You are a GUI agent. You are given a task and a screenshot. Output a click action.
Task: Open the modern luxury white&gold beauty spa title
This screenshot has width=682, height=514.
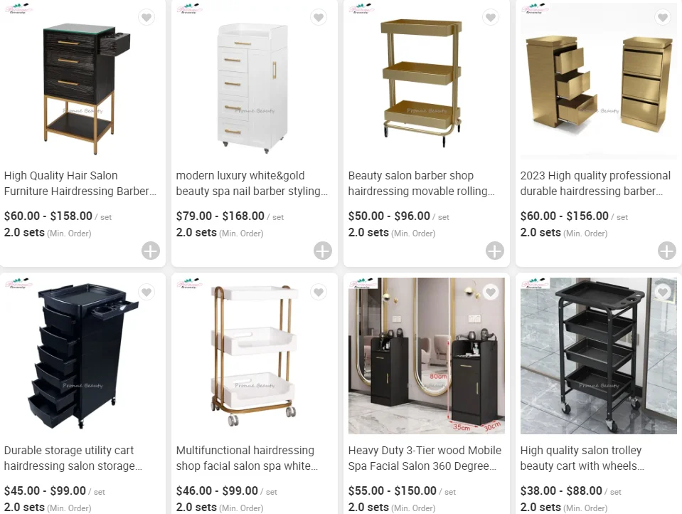(x=252, y=184)
